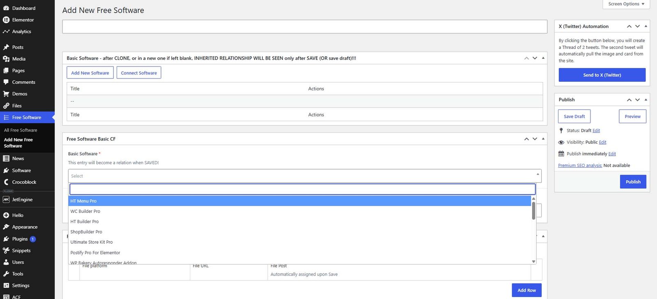Open All Free Software submenu item
Viewport: 657px width, 299px height.
[21, 130]
